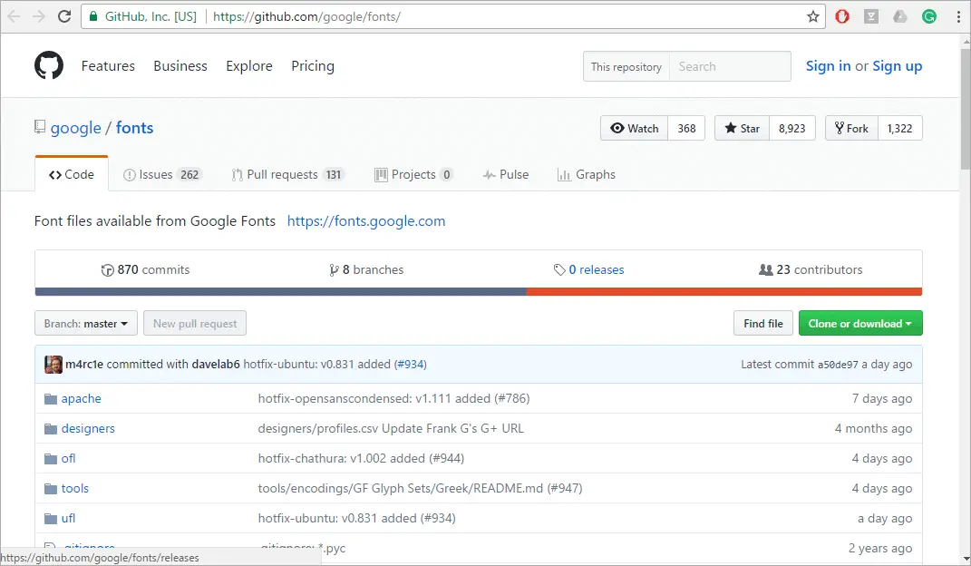Image resolution: width=971 pixels, height=566 pixels.
Task: Click the apache folder icon
Action: click(x=51, y=399)
